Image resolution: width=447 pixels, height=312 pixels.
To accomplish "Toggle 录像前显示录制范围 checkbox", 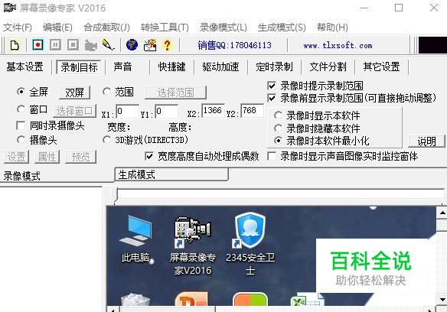I will [272, 98].
